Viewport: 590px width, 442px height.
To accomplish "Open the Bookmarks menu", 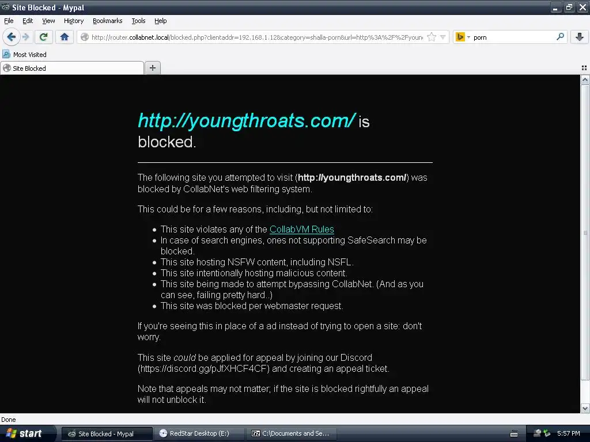I will click(107, 21).
